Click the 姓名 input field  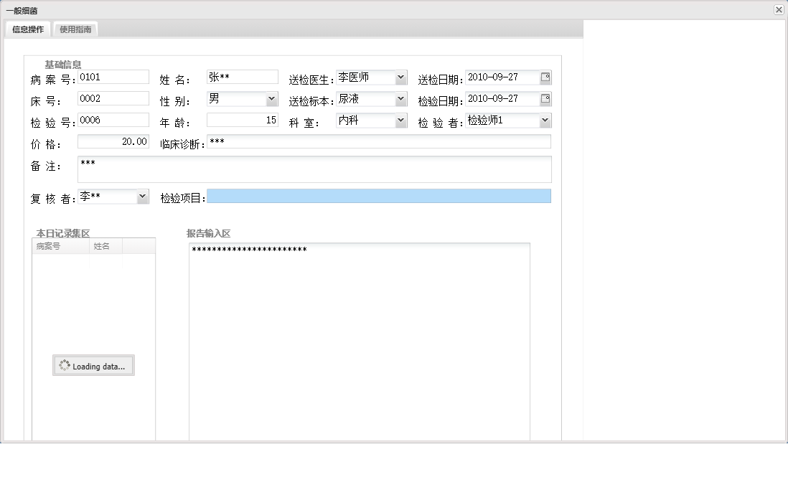click(242, 76)
